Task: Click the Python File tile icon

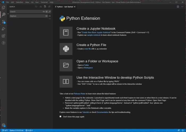Action: tap(66, 49)
